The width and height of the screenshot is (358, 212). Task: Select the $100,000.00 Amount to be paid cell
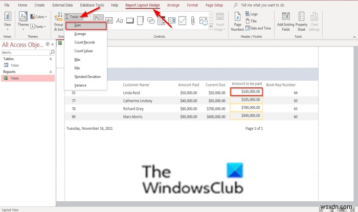247,91
